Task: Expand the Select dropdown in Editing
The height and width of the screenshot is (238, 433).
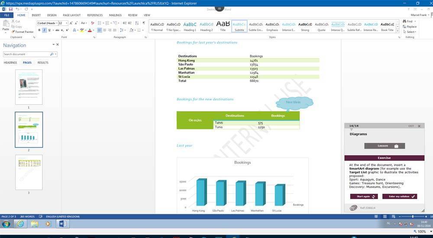Action: point(410,32)
